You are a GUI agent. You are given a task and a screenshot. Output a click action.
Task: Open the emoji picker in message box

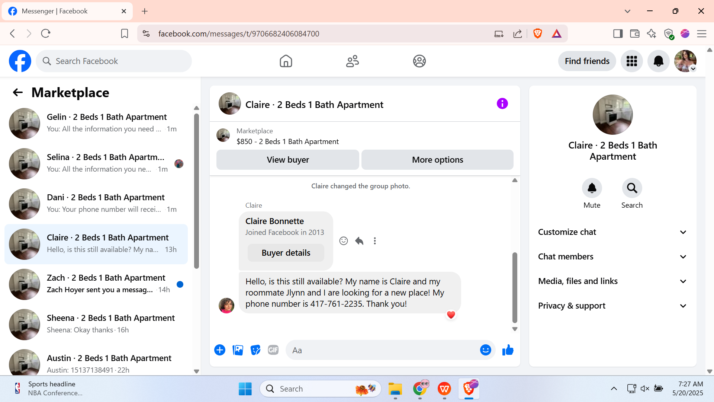click(x=485, y=350)
